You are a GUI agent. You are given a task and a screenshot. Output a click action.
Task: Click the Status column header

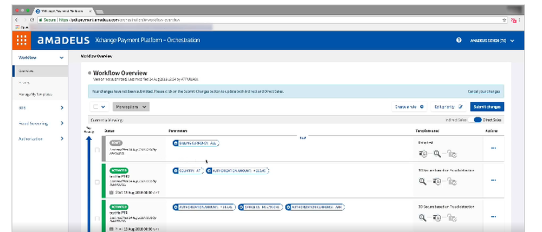coord(109,131)
